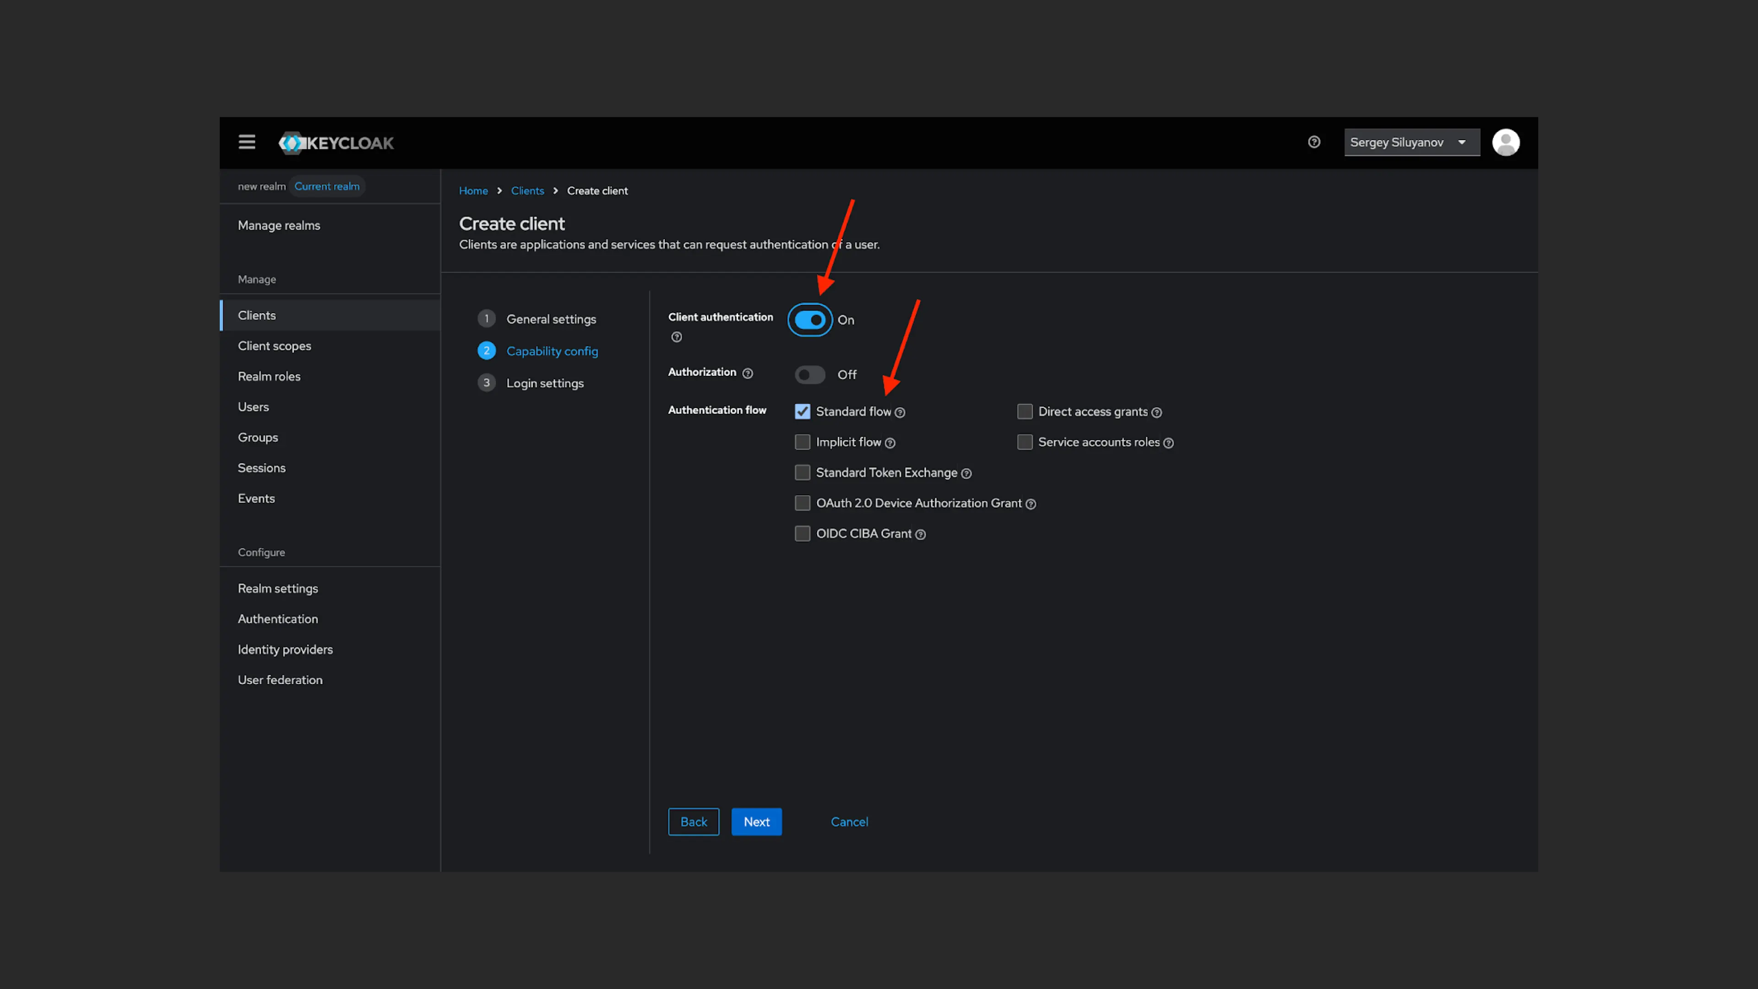Screen dimensions: 1758x989
Task: Show help for Standard flow
Action: click(900, 412)
